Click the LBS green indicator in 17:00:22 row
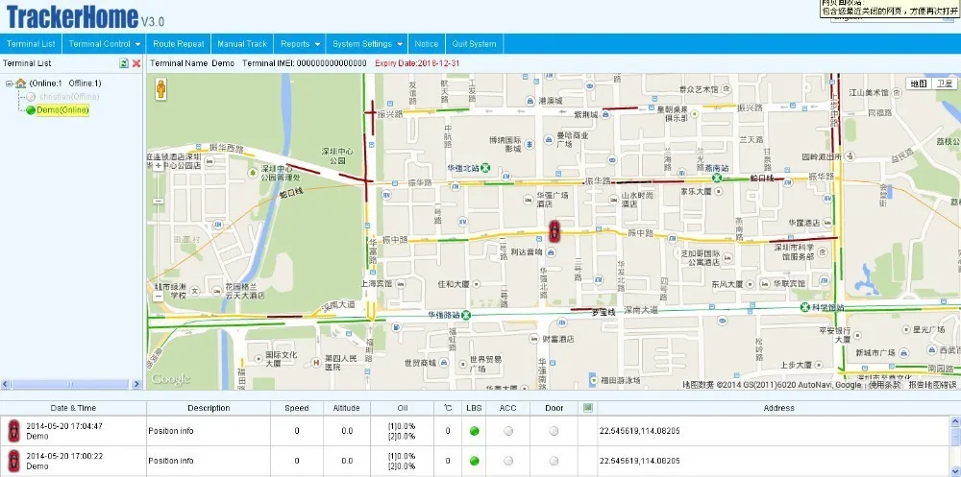Viewport: 961px width, 477px height. point(474,461)
